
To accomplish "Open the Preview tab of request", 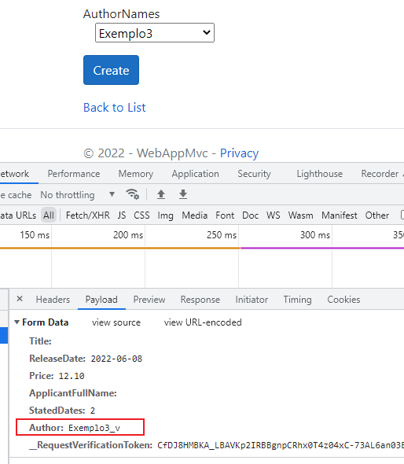I will coord(149,300).
